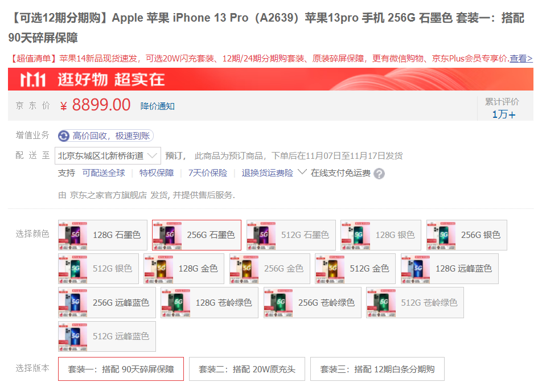Click the 128G 远峰蓝色 phone thumbnail
The width and height of the screenshot is (542, 382).
[416, 269]
